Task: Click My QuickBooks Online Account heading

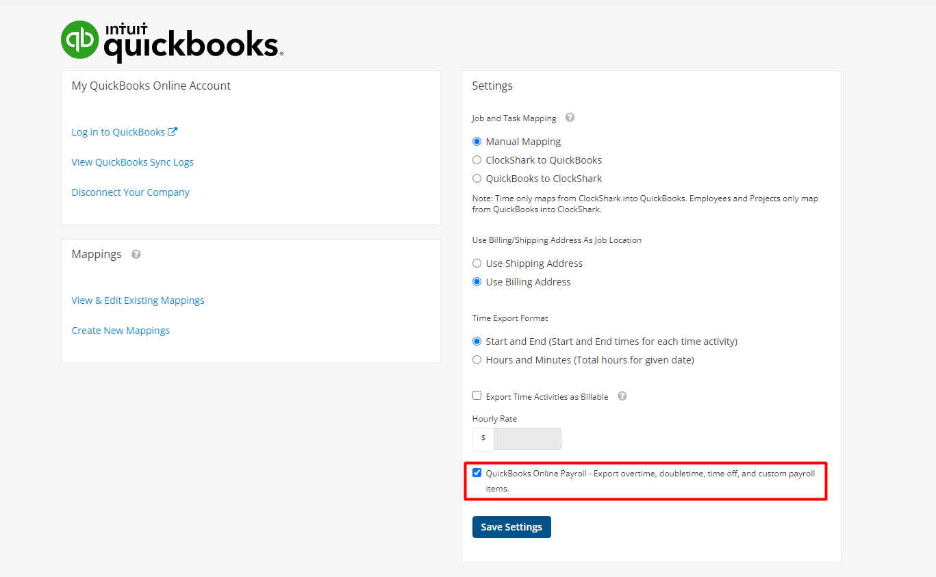Action: 151,86
